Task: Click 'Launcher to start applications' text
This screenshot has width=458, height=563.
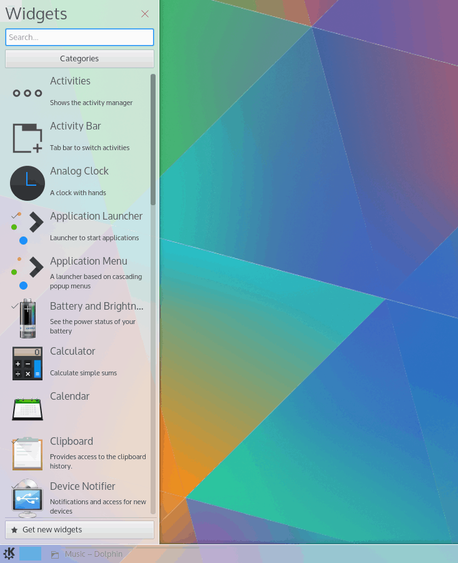Action: point(94,238)
